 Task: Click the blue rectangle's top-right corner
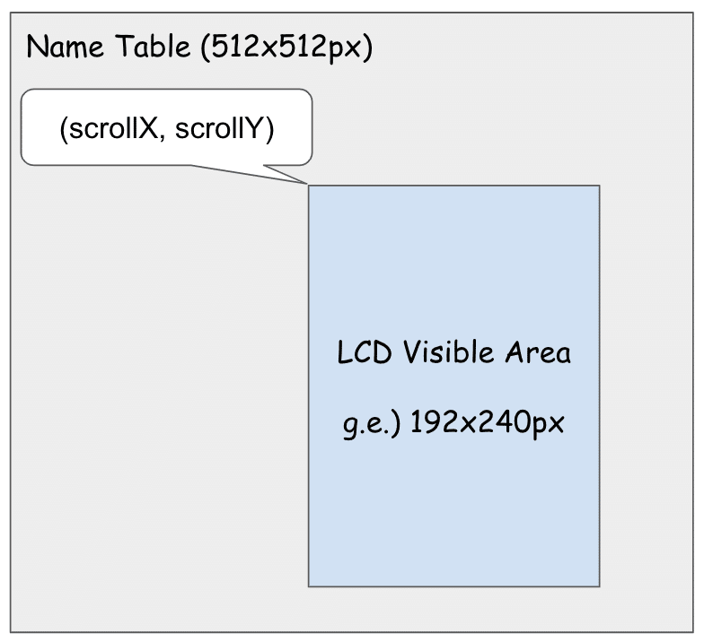click(x=599, y=186)
